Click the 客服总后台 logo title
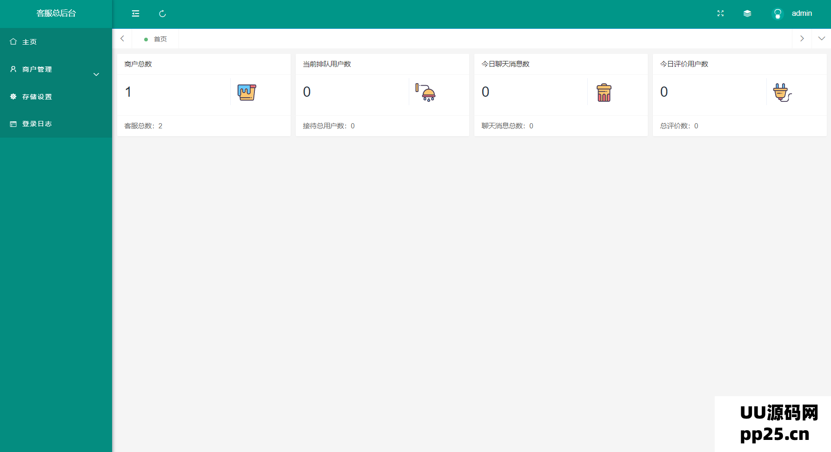 coord(56,13)
